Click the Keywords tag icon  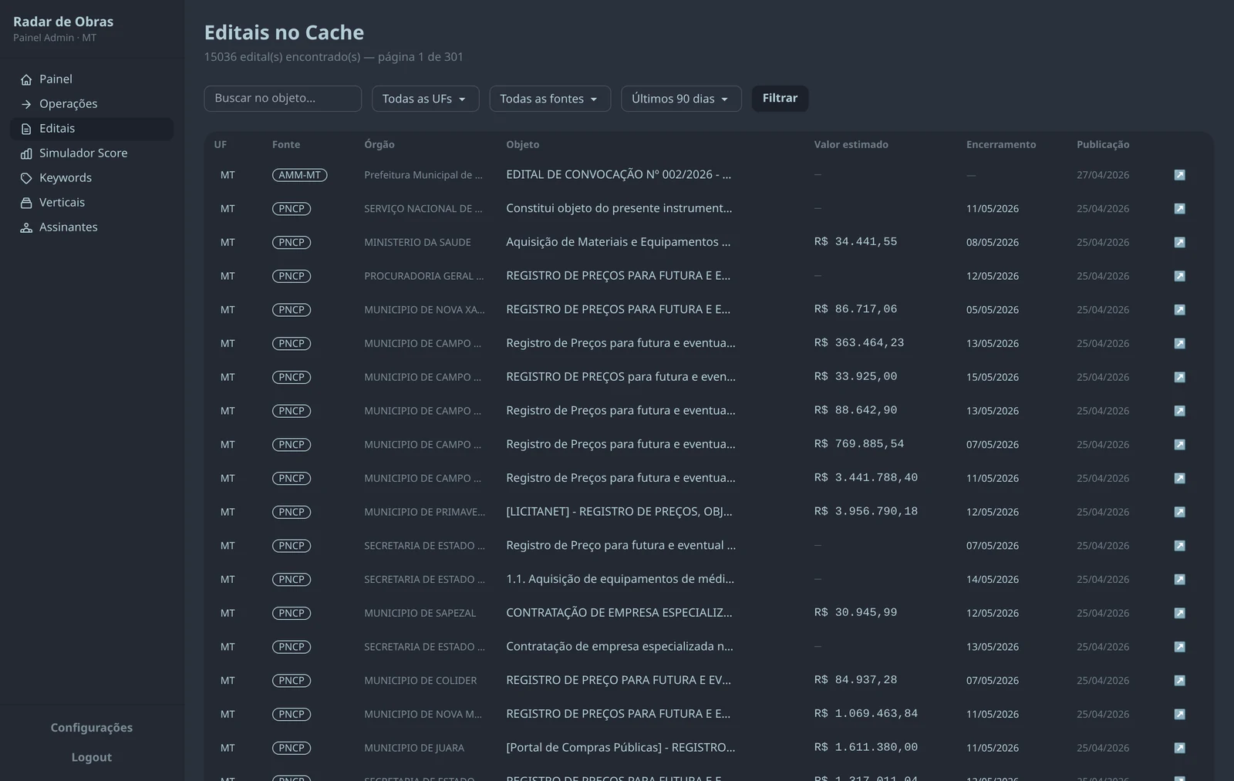[x=26, y=178]
